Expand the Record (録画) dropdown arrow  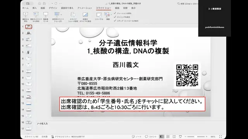point(111,15)
